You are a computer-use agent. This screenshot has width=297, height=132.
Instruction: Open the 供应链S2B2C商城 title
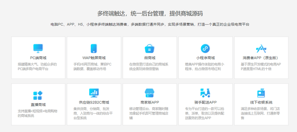94,102
